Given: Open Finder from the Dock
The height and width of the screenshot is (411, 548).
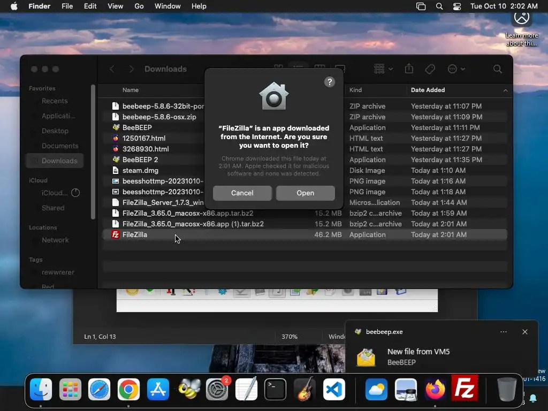Looking at the screenshot, I should tap(41, 389).
